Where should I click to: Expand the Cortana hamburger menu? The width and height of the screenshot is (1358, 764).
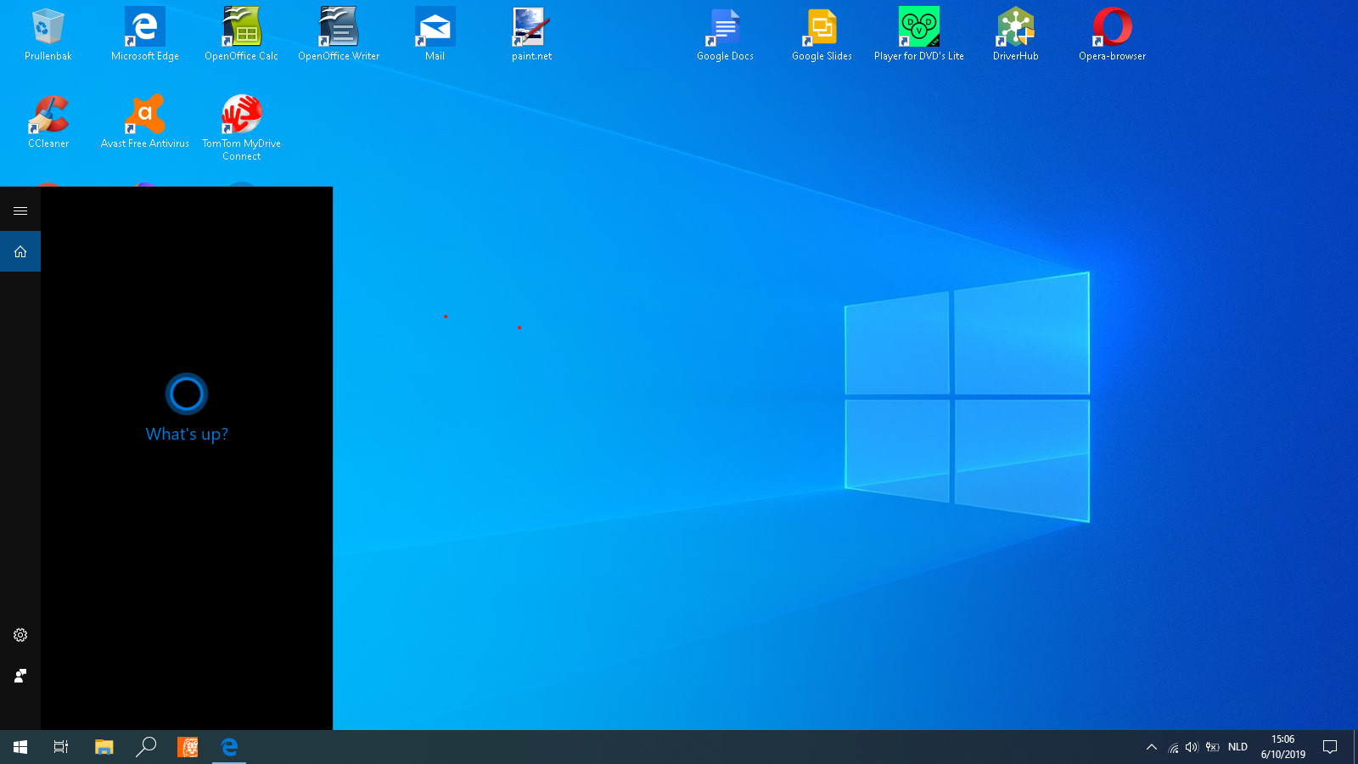[x=20, y=211]
